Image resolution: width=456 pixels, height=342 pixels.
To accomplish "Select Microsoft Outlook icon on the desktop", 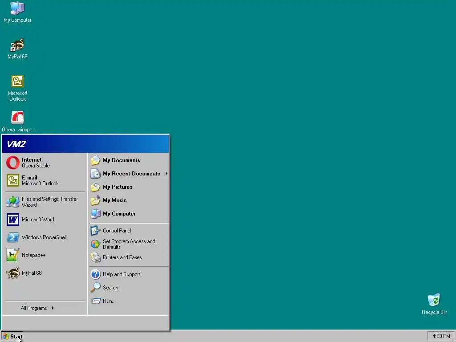I will [x=17, y=88].
